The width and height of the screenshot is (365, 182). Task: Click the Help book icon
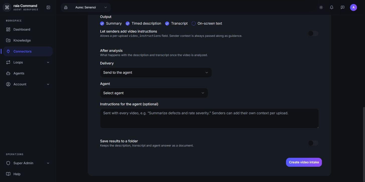point(8,174)
